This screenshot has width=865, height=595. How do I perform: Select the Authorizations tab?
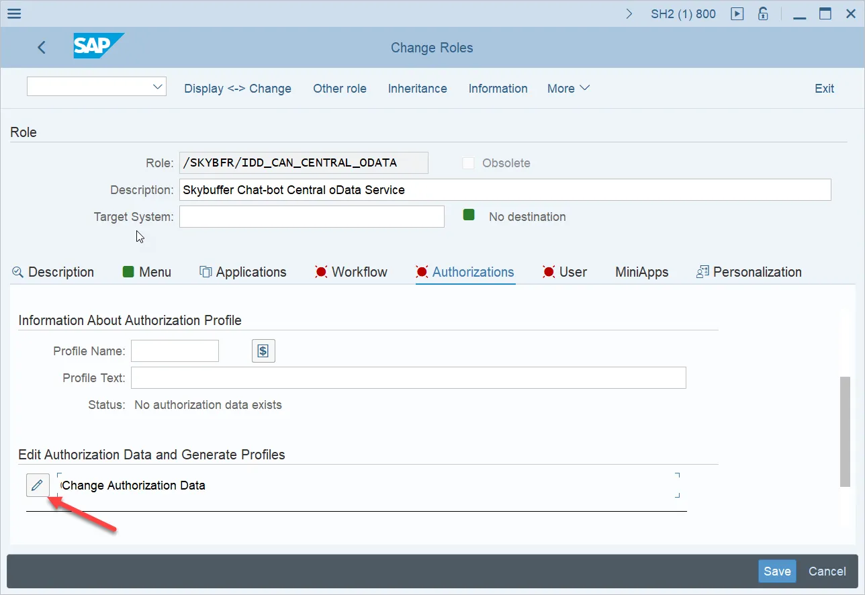465,272
